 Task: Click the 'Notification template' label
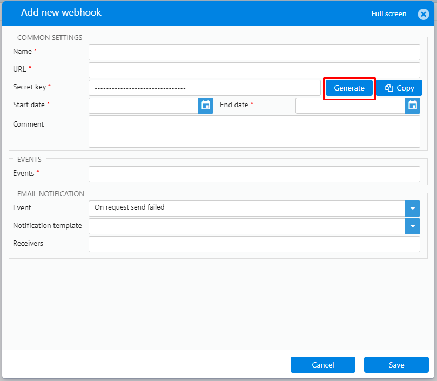48,225
